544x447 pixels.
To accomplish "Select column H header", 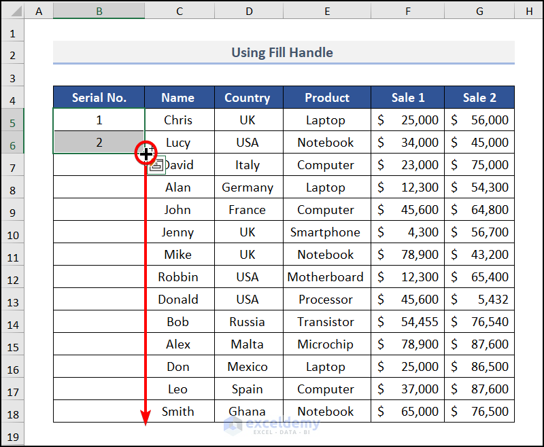I will pyautogui.click(x=529, y=11).
